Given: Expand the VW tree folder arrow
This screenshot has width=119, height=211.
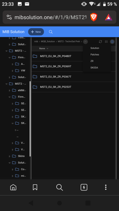Looking at the screenshot, I should coord(12,71).
